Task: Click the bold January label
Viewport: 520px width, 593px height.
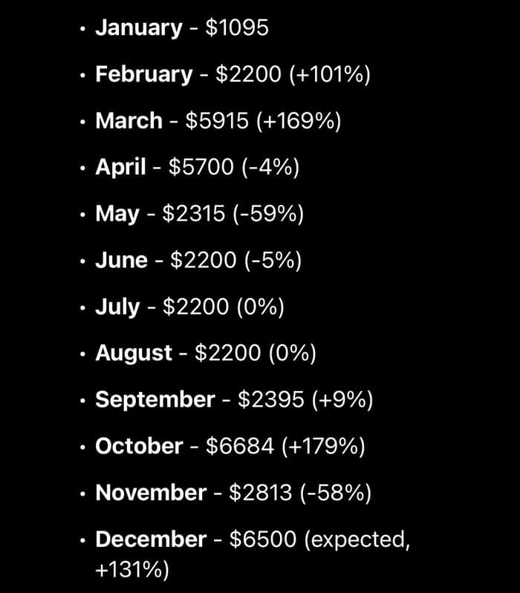Action: [x=139, y=28]
